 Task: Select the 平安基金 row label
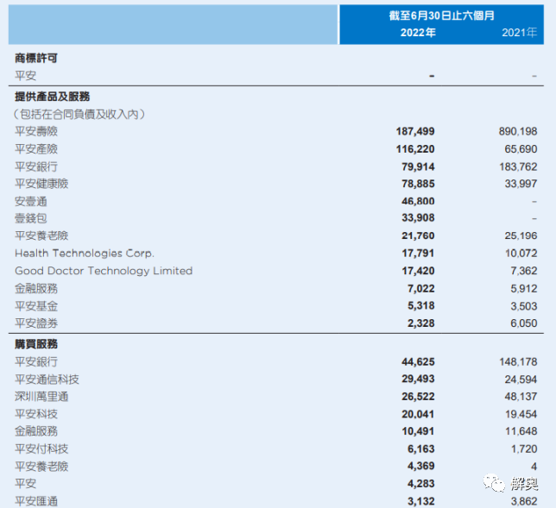(36, 305)
